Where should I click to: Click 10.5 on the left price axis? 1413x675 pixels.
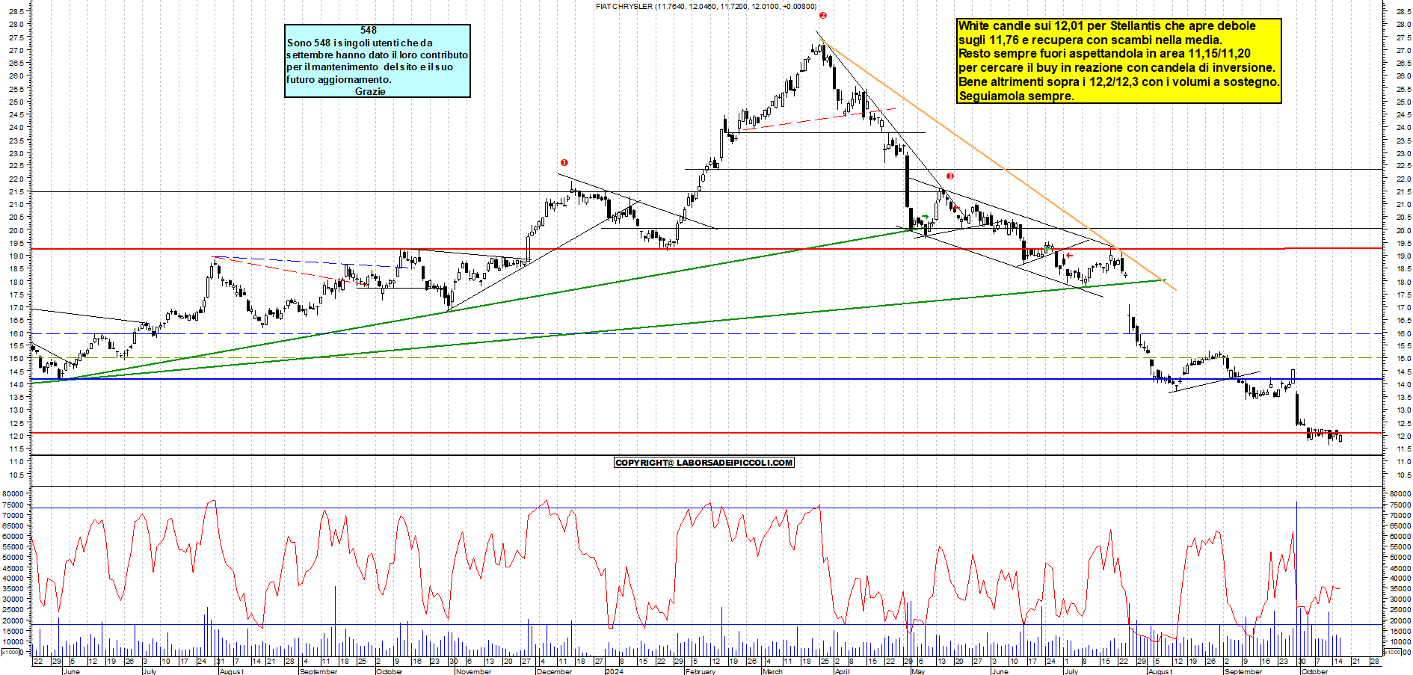[x=16, y=475]
